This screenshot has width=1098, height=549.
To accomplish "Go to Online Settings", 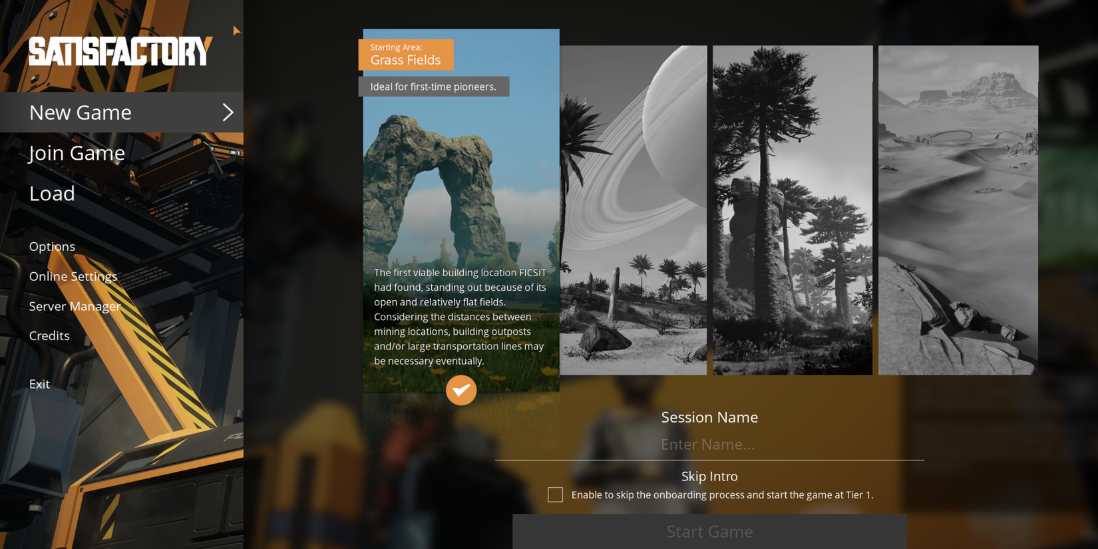I will click(73, 276).
